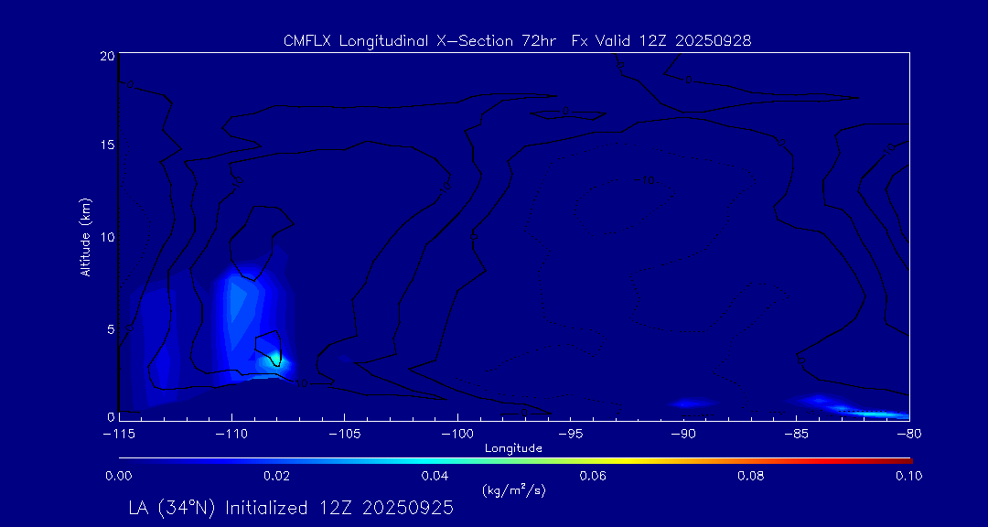Click the 10 km altitude tick label
Viewport: 988px width, 527px height.
tap(105, 237)
